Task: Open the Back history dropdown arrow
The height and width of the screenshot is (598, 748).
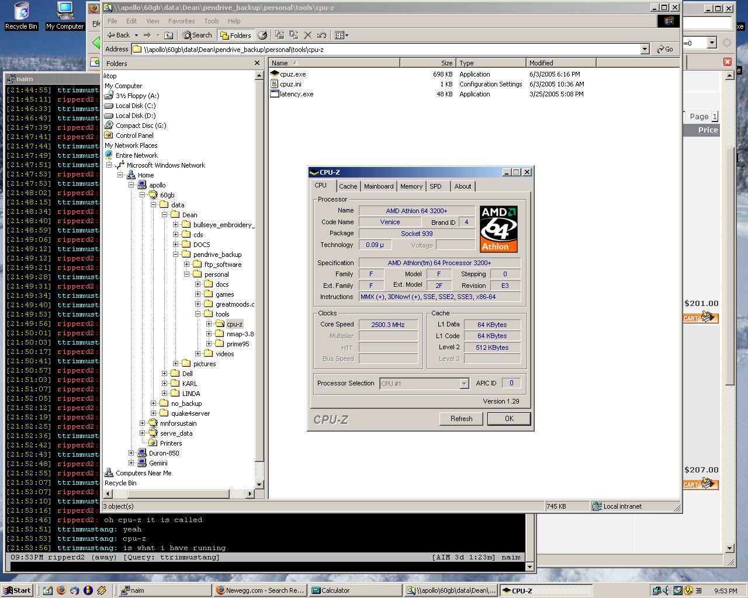Action: [x=136, y=35]
